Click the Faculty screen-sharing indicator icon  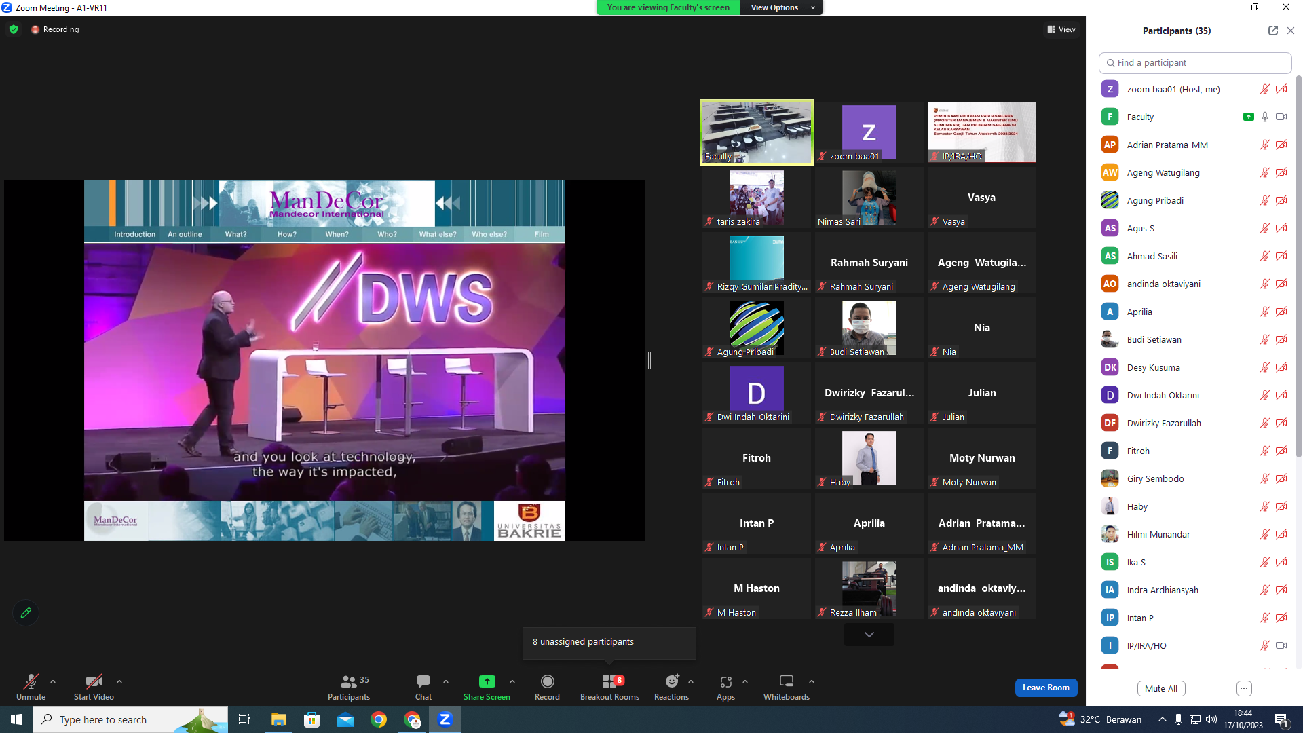pos(1248,117)
